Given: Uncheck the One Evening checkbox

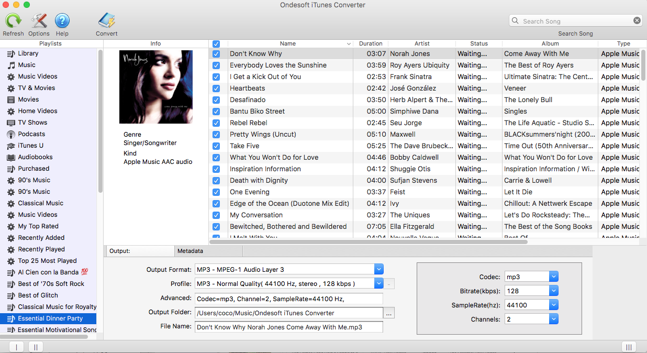Looking at the screenshot, I should click(x=216, y=192).
